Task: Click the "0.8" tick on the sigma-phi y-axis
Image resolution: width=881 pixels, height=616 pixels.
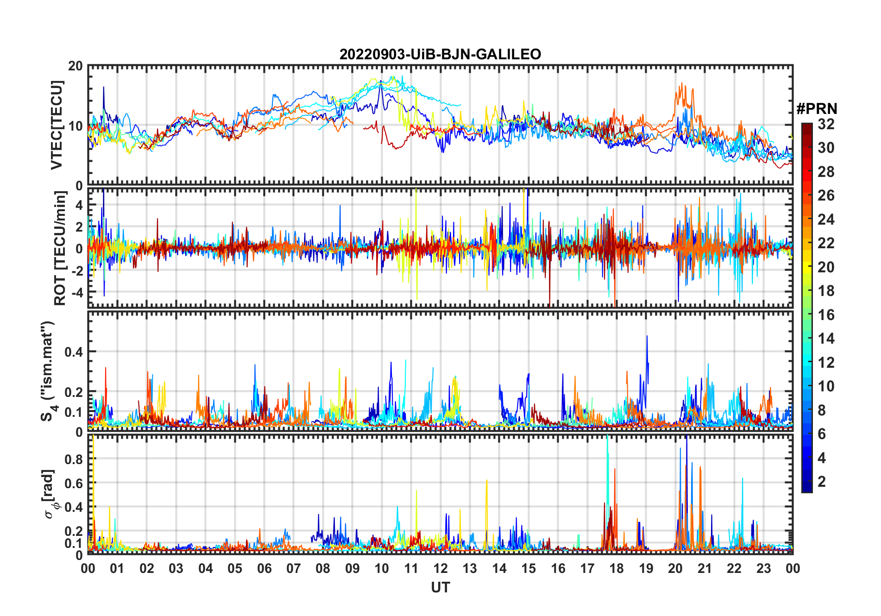Action: (74, 459)
